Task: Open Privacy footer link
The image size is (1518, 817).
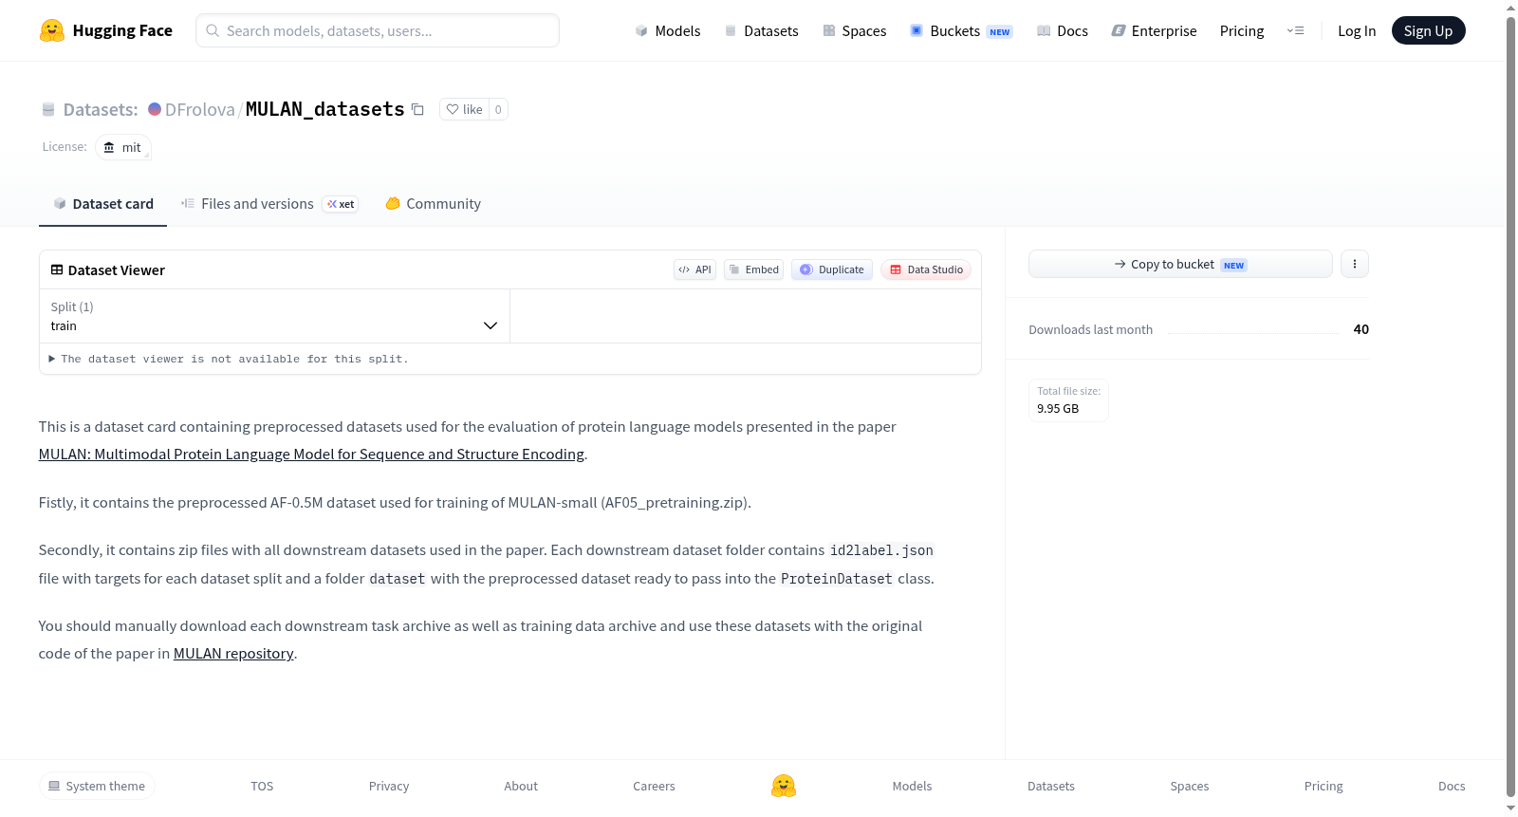Action: click(x=389, y=786)
